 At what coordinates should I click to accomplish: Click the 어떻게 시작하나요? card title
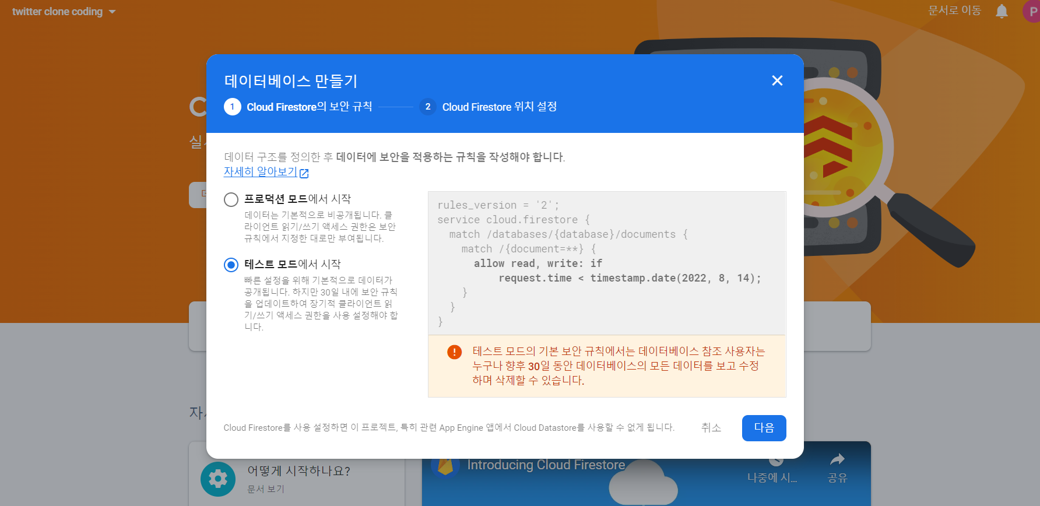coord(298,471)
